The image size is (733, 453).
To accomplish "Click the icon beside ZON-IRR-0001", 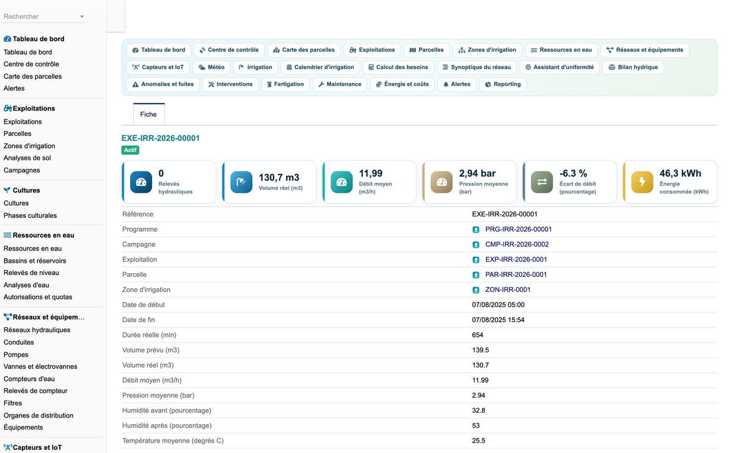I will (476, 290).
